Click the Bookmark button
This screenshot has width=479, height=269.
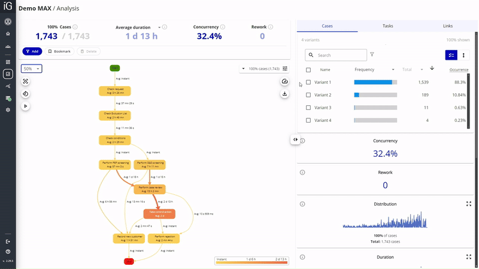(x=59, y=51)
